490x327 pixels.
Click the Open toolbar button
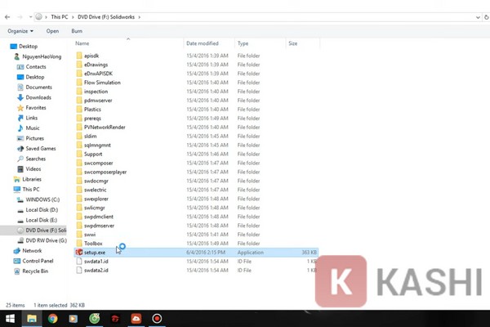coord(52,31)
